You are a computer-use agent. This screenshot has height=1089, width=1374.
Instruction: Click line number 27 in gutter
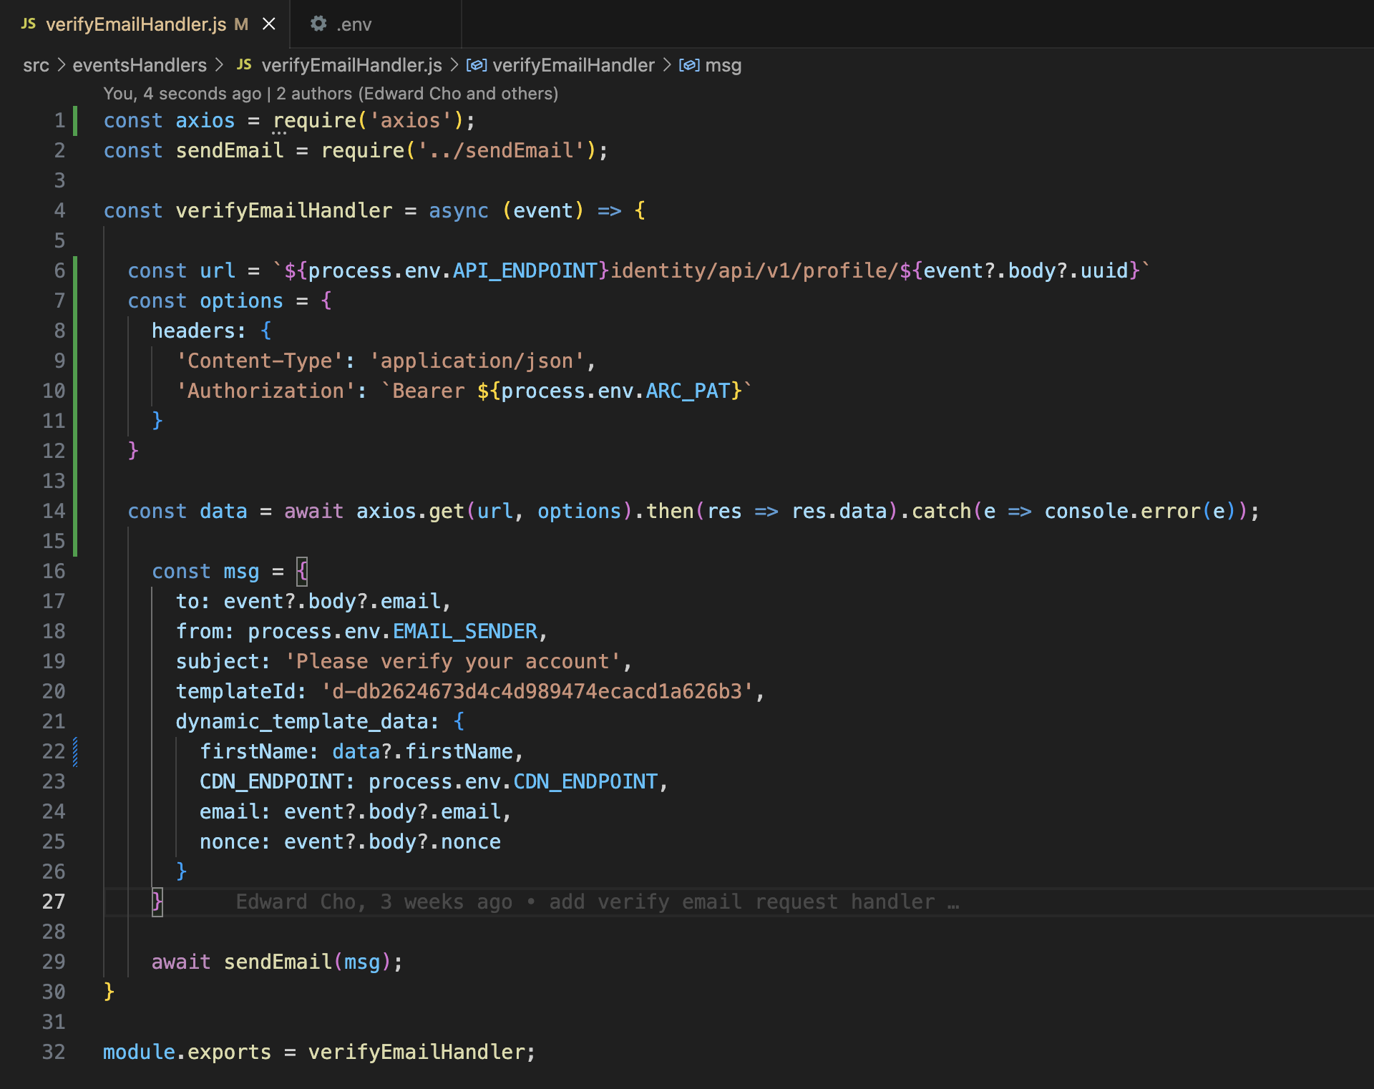53,902
